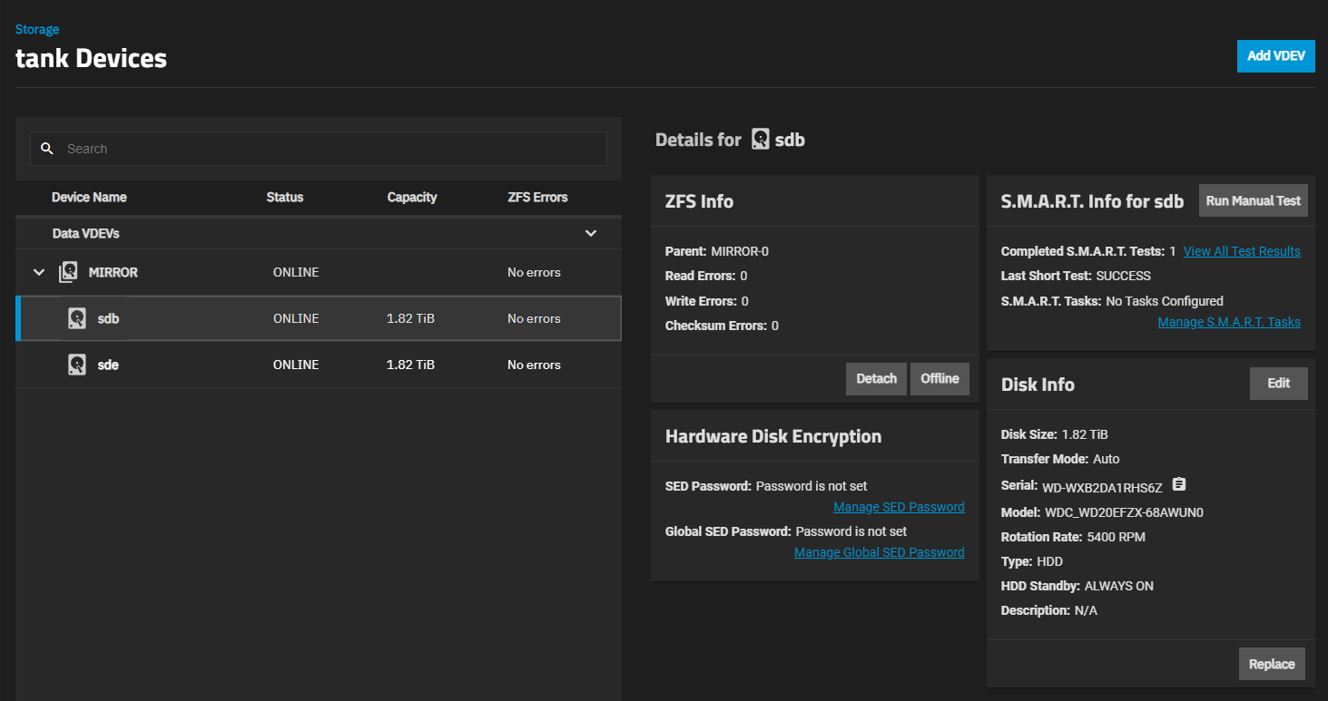This screenshot has width=1328, height=701.
Task: Click the Add VDEV button
Action: 1275,56
